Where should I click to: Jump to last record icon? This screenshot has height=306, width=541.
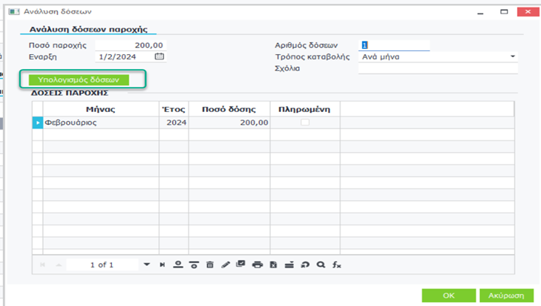[162, 265]
